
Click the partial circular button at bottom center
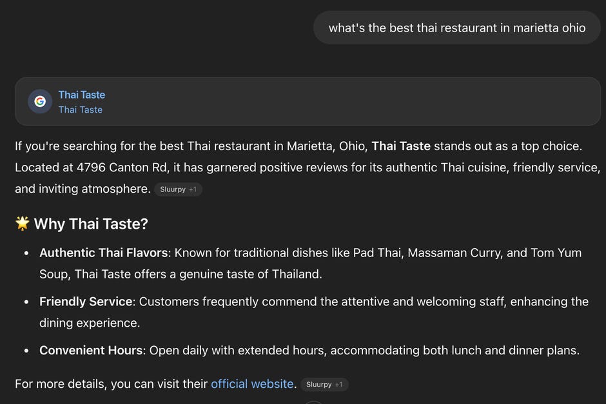click(x=314, y=403)
